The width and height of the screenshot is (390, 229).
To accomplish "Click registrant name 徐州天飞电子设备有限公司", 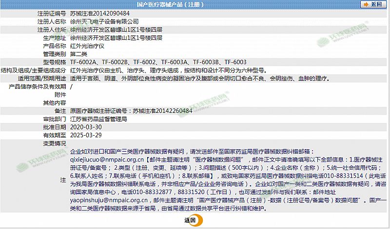I will pyautogui.click(x=104, y=22).
